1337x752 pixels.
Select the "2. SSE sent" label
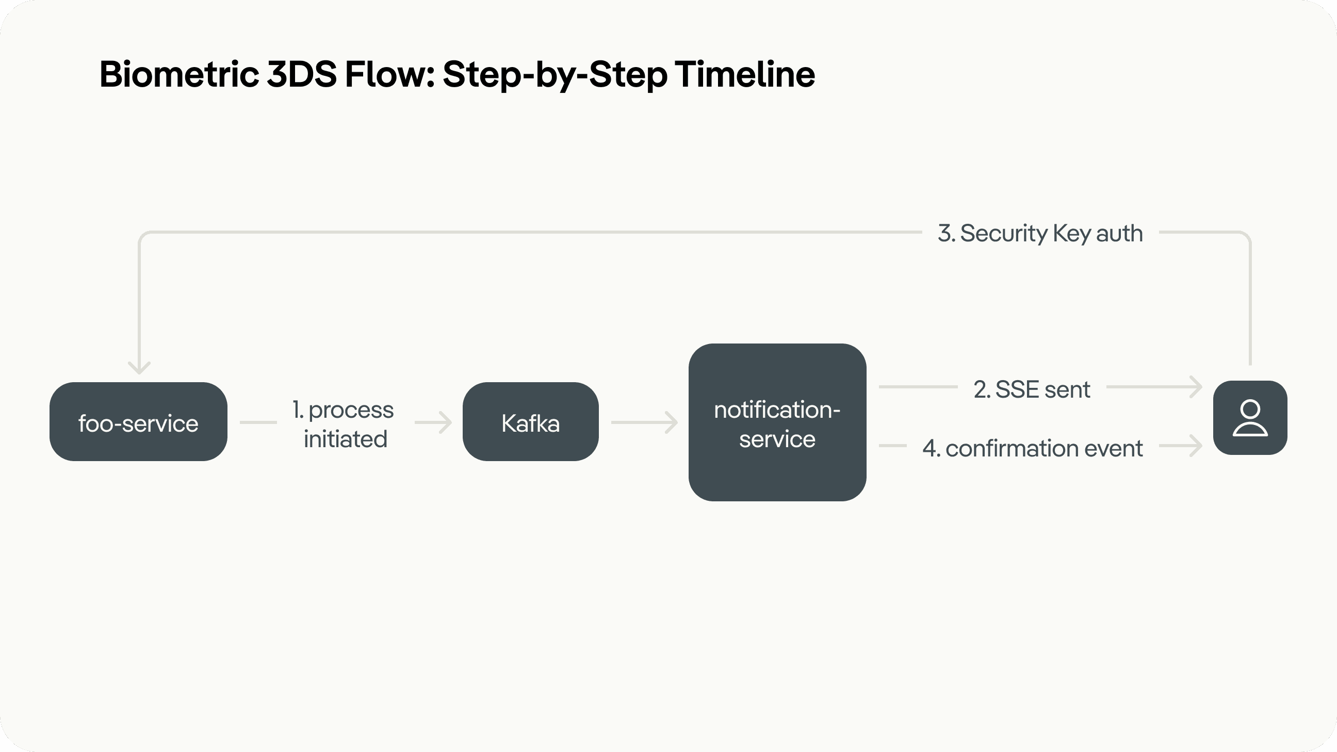(x=1031, y=389)
